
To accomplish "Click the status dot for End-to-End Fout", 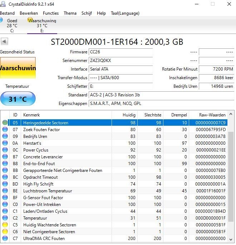I will pyautogui.click(x=5, y=163).
